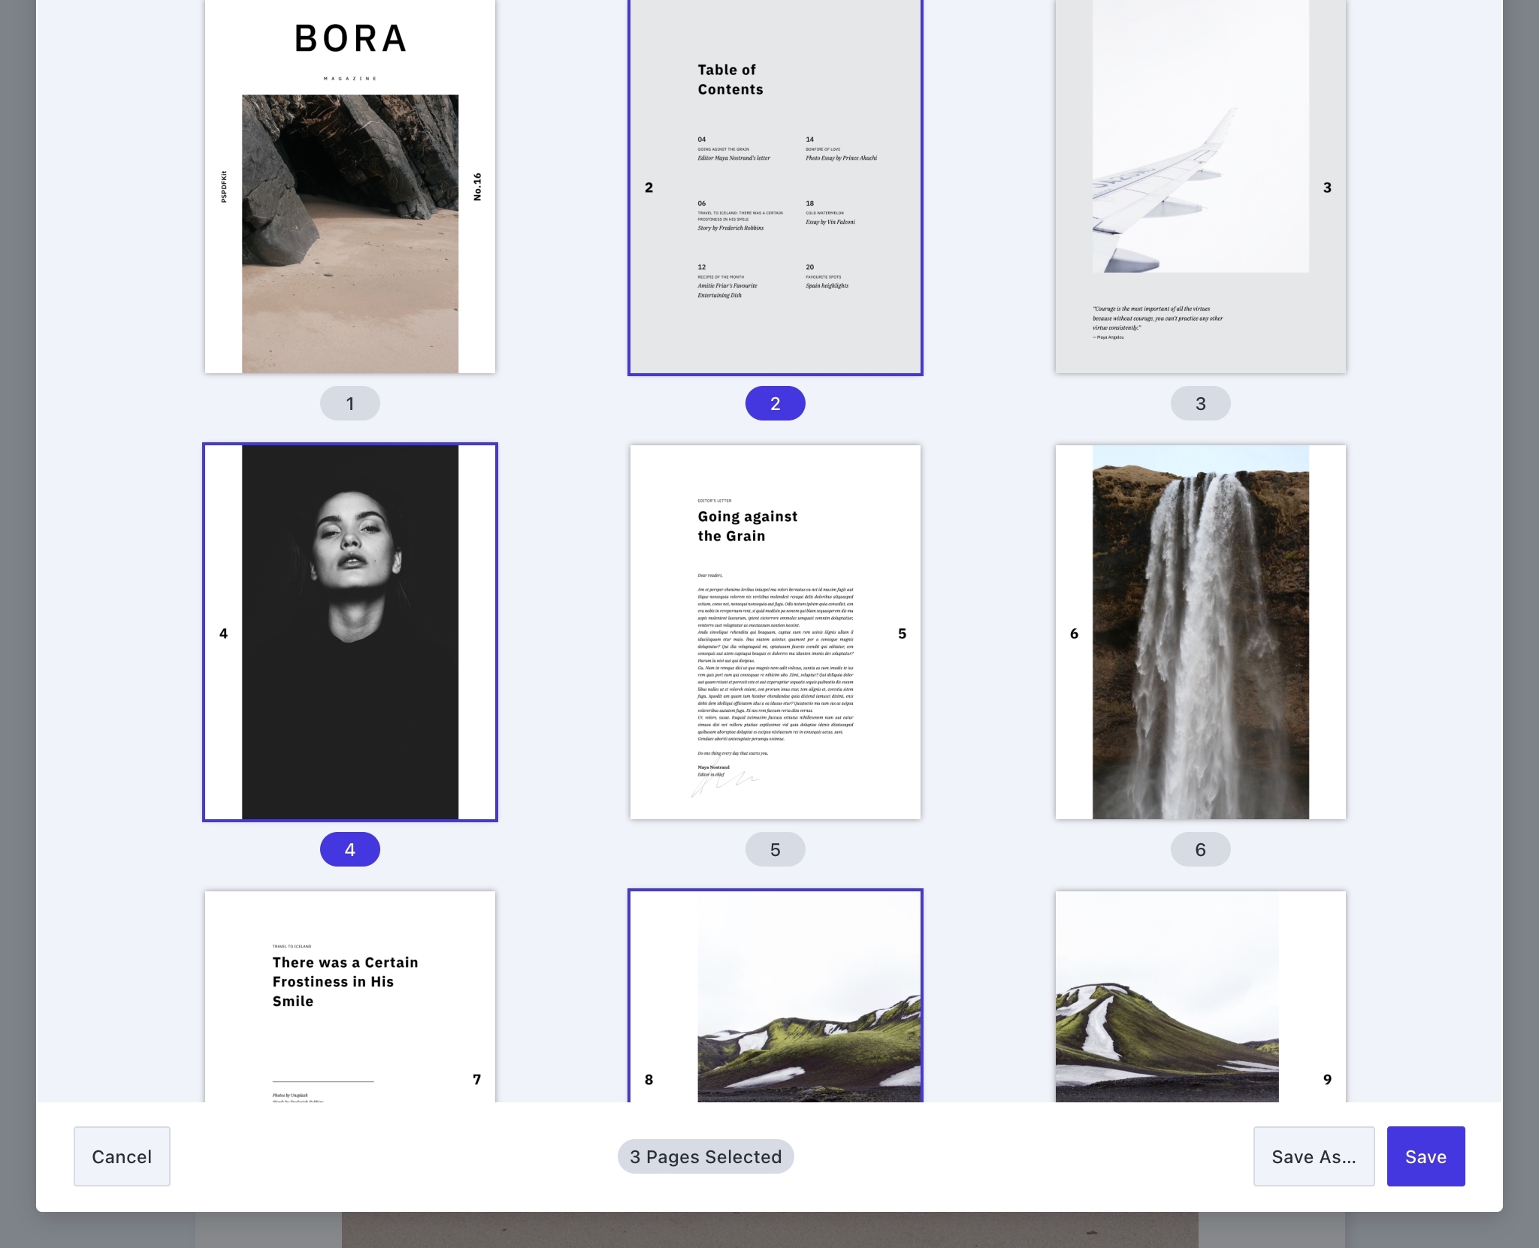This screenshot has width=1539, height=1248.
Task: Click the page 1 number label
Action: click(349, 404)
